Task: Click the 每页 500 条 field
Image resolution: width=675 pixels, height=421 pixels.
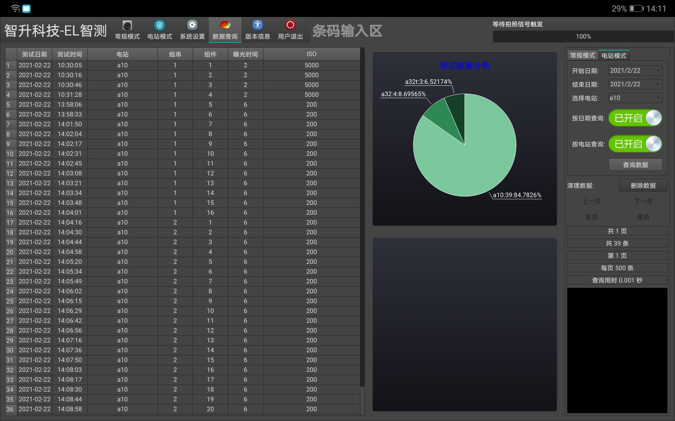Action: (x=617, y=268)
